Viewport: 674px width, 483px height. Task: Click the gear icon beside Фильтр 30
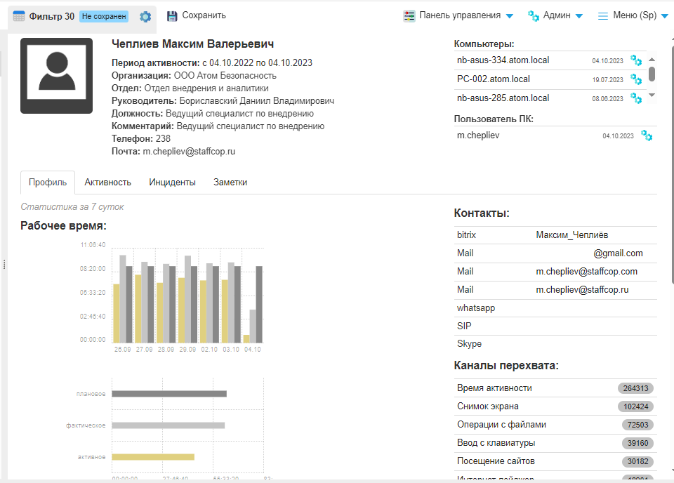click(145, 16)
